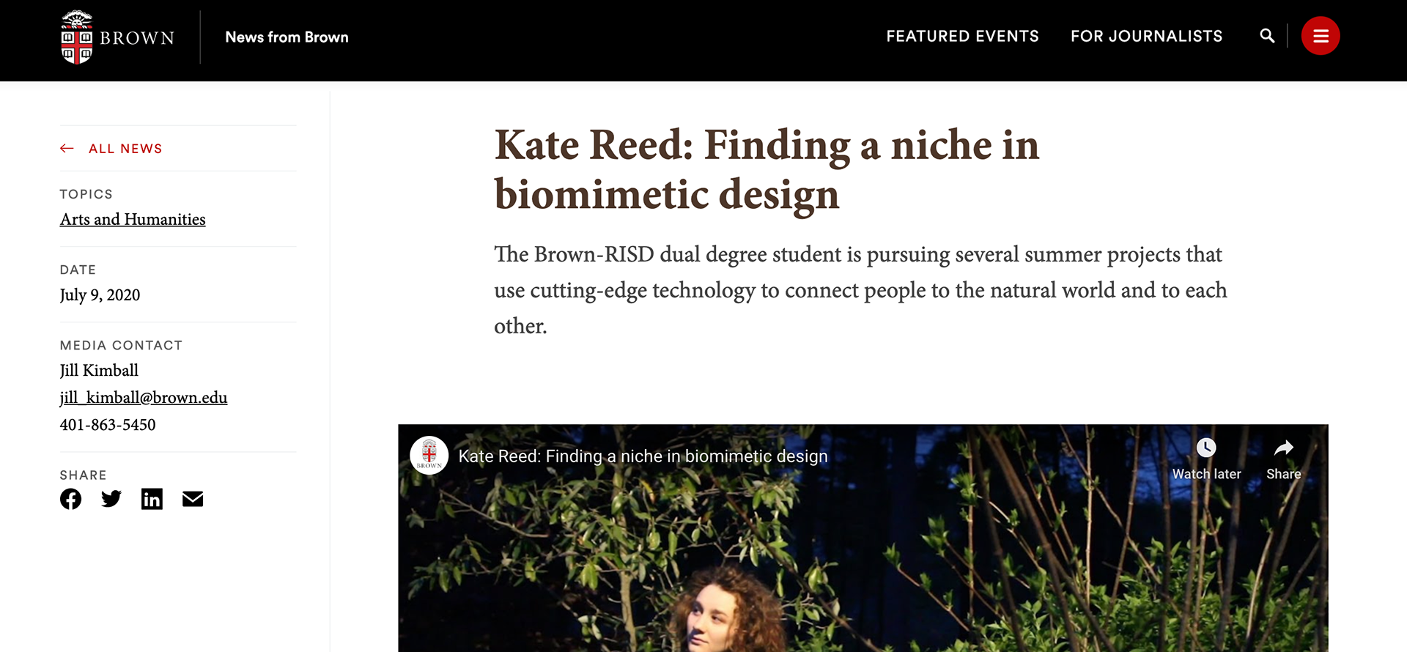The image size is (1407, 652).
Task: Click the Brown University shield logo
Action: click(77, 37)
